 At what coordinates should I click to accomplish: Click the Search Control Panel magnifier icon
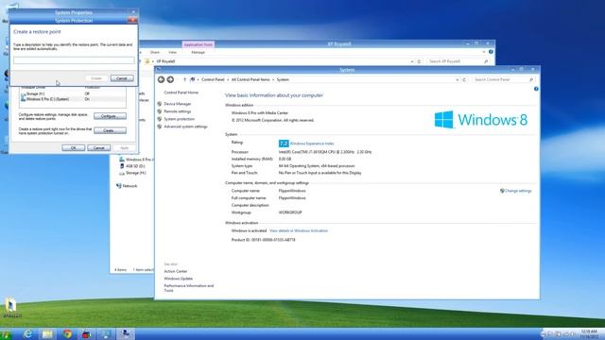pyautogui.click(x=531, y=79)
